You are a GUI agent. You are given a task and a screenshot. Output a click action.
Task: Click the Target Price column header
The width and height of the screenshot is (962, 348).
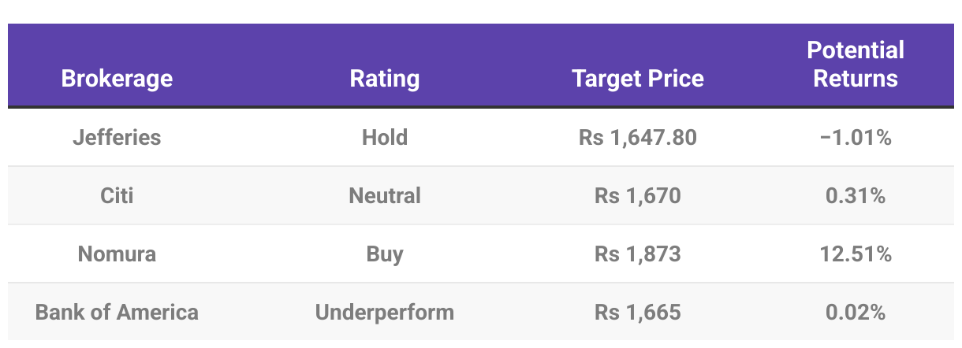(638, 78)
